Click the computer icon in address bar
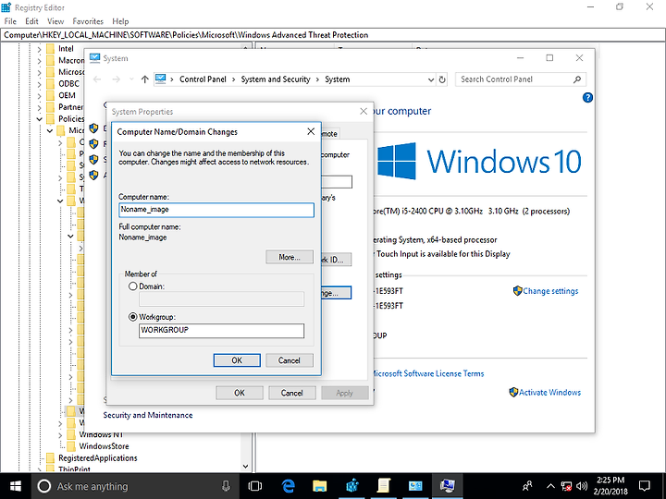This screenshot has width=666, height=499. pos(161,79)
